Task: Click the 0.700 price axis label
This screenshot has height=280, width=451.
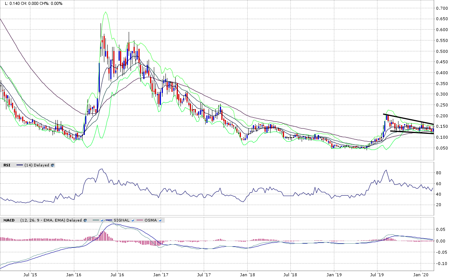Action: point(442,8)
